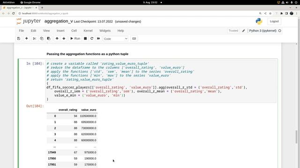Screen dimensions: 300x168
Task: Go forward with the browser forward arrow
Action: 8,14
